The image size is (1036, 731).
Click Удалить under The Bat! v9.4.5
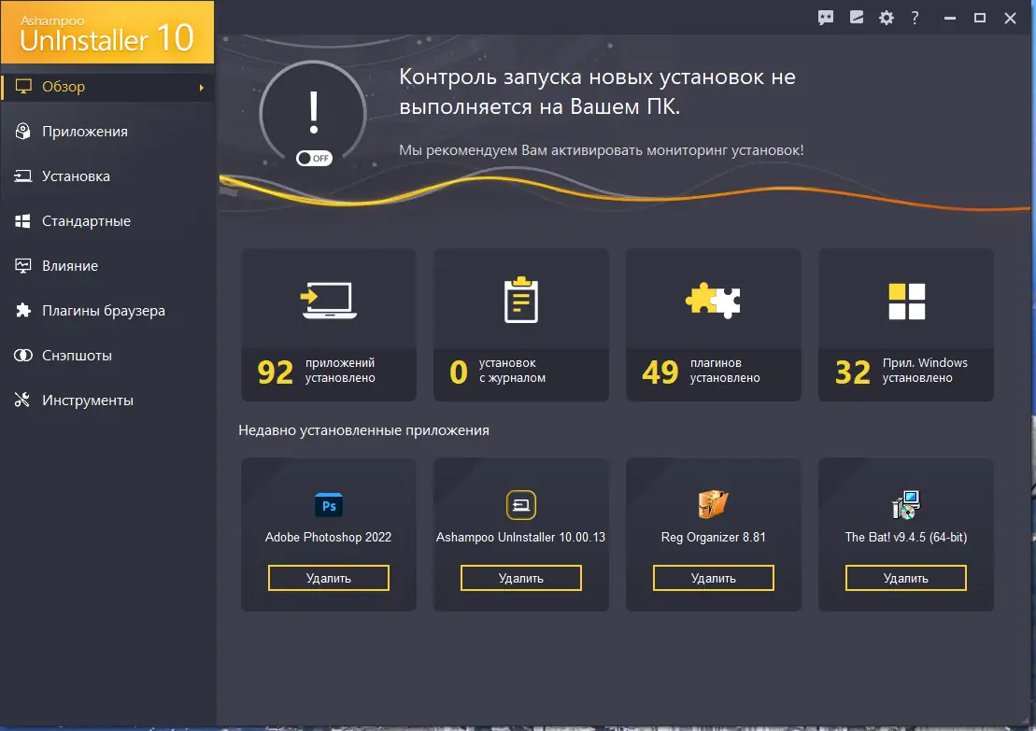point(906,578)
